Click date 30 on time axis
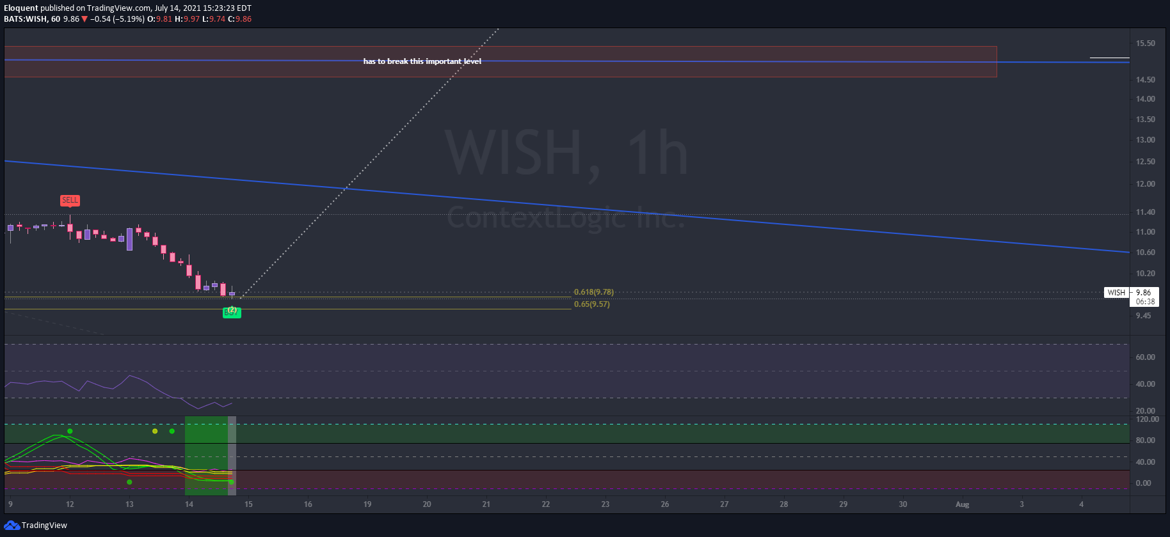This screenshot has width=1170, height=537. click(x=902, y=504)
